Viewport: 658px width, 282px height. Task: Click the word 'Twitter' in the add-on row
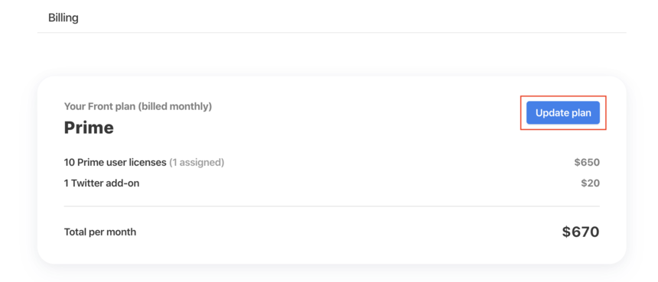86,183
